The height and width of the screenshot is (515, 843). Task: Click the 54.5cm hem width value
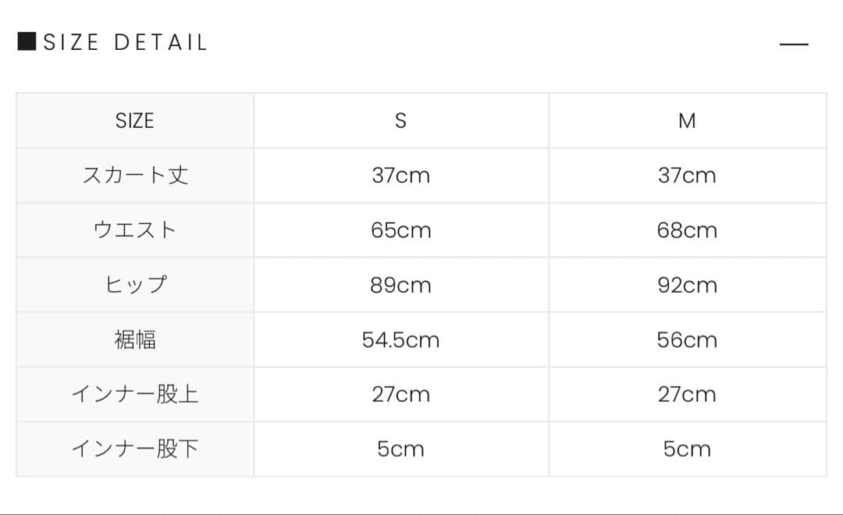point(400,339)
